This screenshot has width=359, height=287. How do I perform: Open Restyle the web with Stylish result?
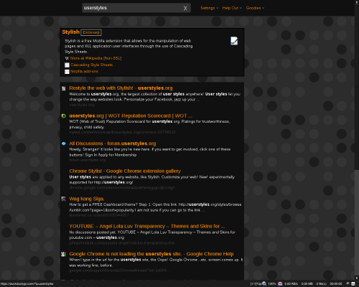(121, 88)
